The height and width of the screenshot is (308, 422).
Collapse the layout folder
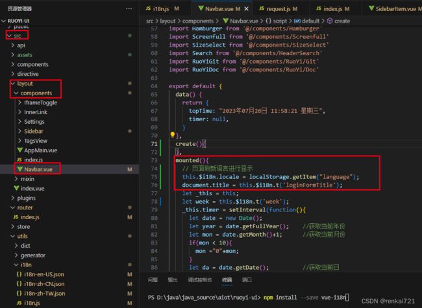pos(12,83)
